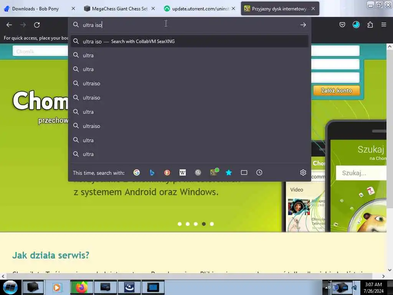Open the dark monitor taskbar icon beside Firefox

(105, 287)
